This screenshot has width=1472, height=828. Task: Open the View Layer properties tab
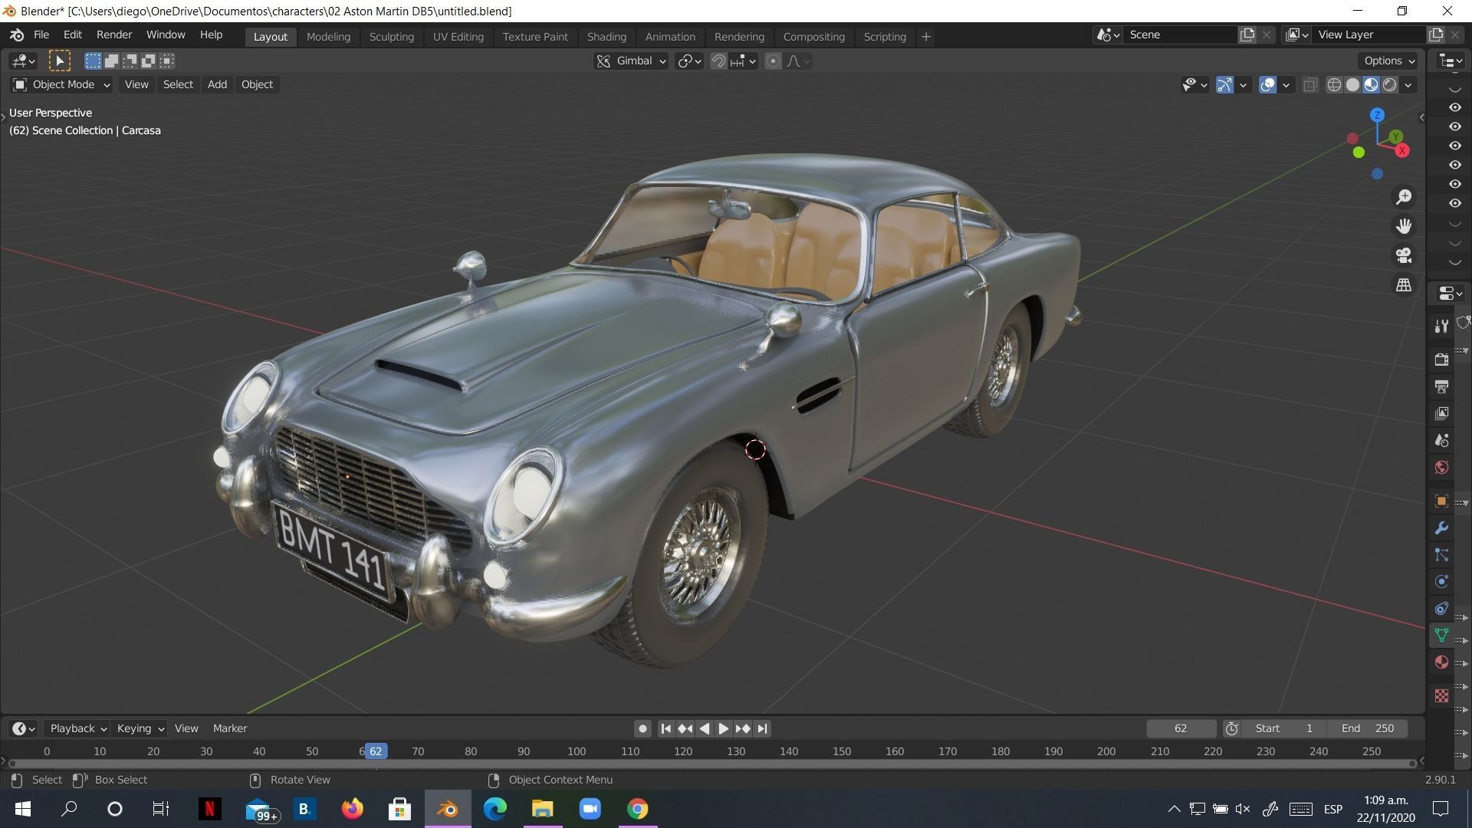click(x=1441, y=413)
